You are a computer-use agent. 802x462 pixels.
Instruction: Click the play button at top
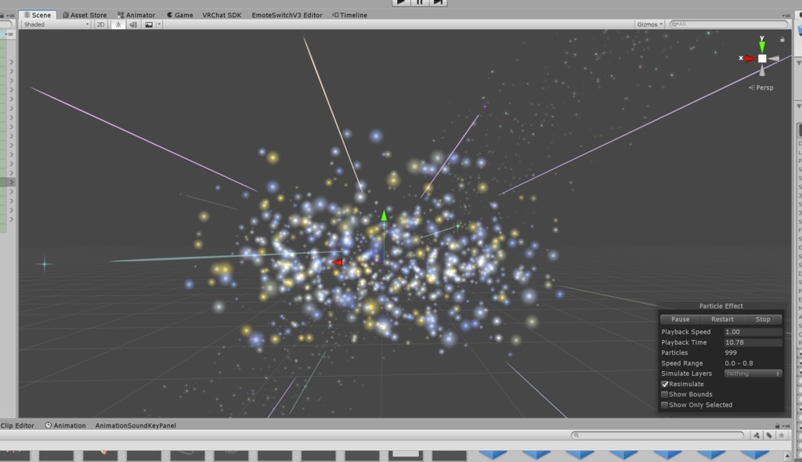tap(401, 2)
